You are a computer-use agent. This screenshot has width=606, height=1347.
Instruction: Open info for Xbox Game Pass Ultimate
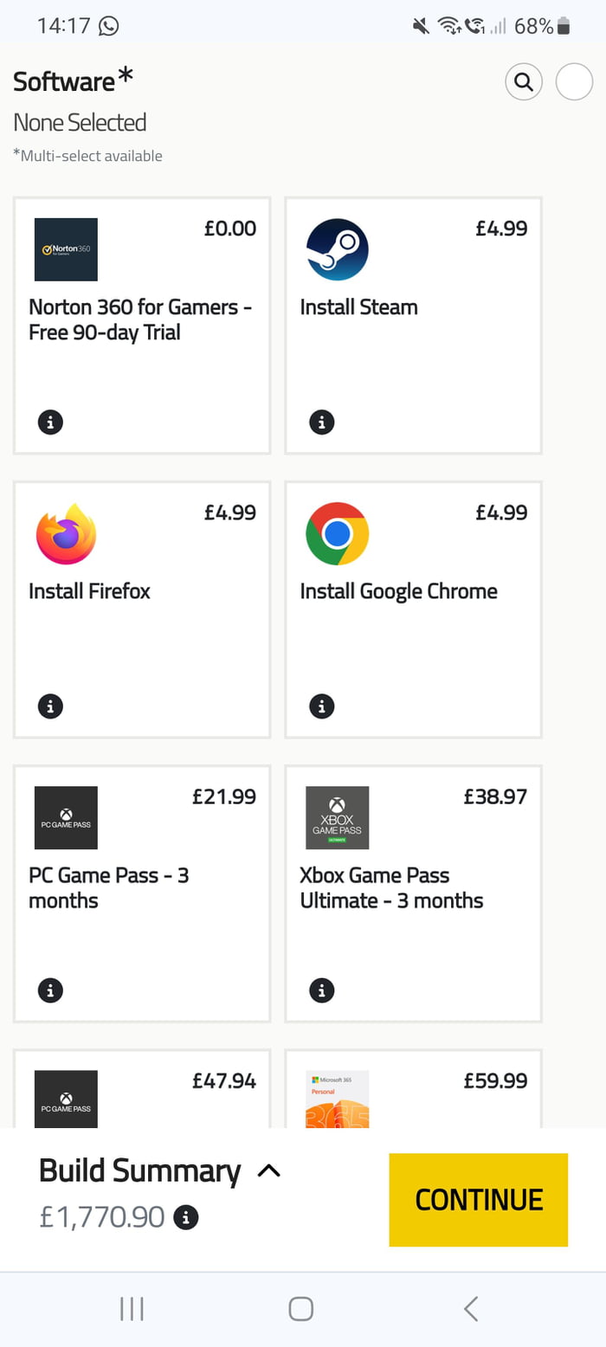[x=321, y=990]
